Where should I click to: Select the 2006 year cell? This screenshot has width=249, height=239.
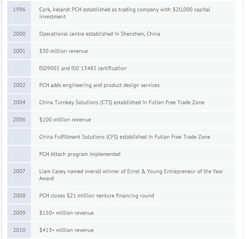coord(19,119)
